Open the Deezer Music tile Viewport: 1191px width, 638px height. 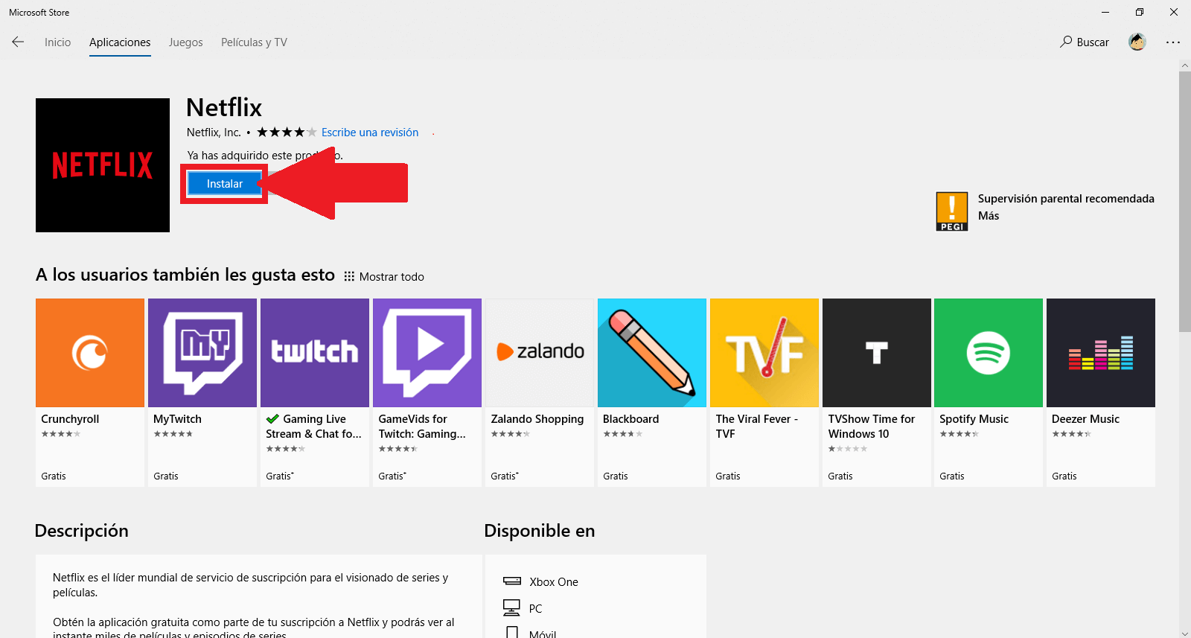tap(1101, 392)
